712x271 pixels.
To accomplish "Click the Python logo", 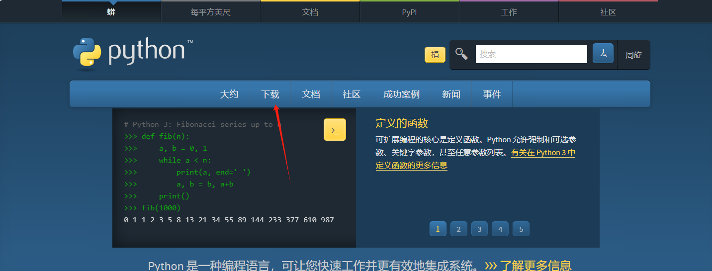I will click(133, 53).
